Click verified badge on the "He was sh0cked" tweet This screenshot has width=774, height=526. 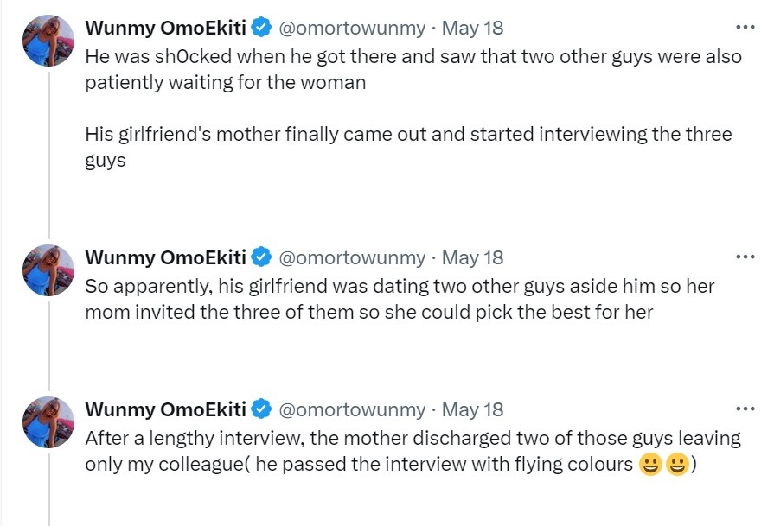261,29
